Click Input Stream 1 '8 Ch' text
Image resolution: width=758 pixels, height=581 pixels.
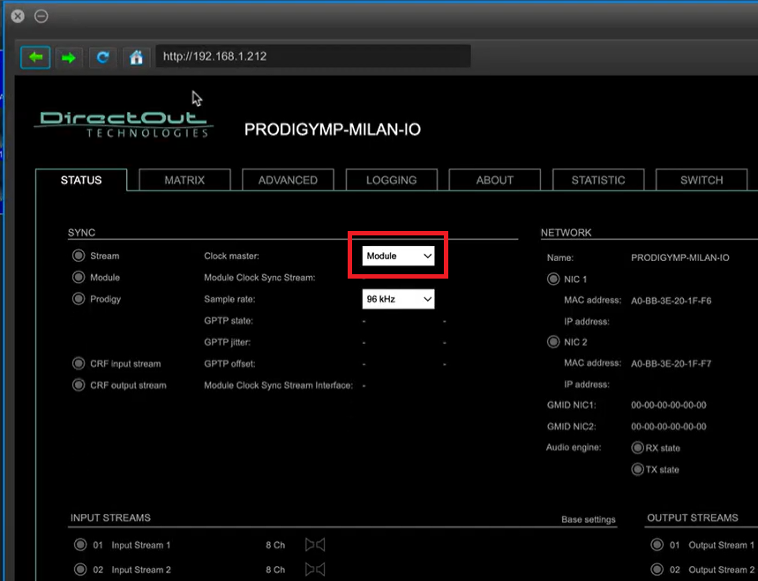click(x=275, y=545)
